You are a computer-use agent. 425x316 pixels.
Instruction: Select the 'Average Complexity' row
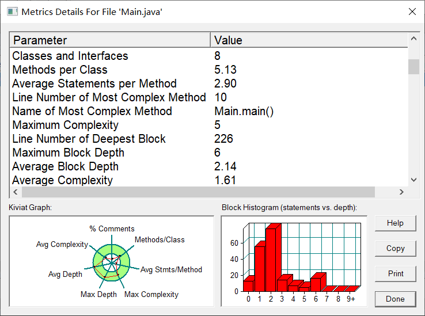click(208, 180)
